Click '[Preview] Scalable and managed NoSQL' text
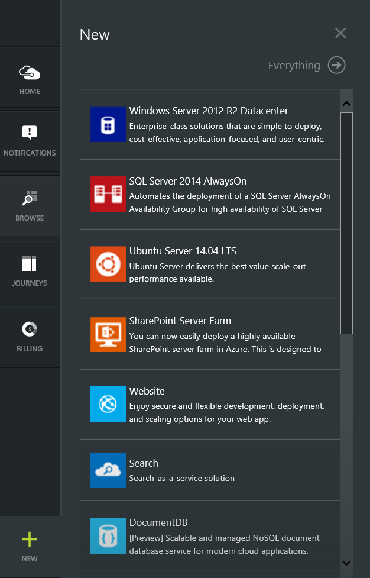370x578 pixels. coord(225,544)
